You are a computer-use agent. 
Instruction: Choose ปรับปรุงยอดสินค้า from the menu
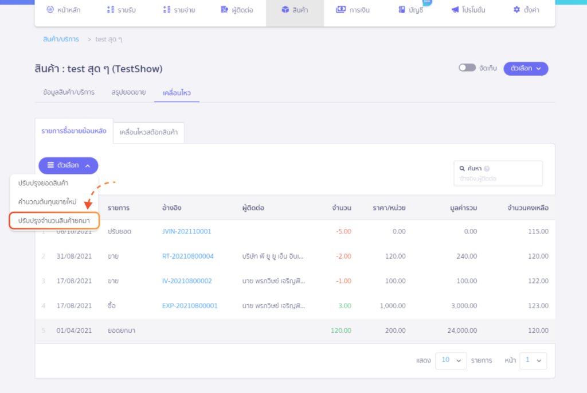44,183
